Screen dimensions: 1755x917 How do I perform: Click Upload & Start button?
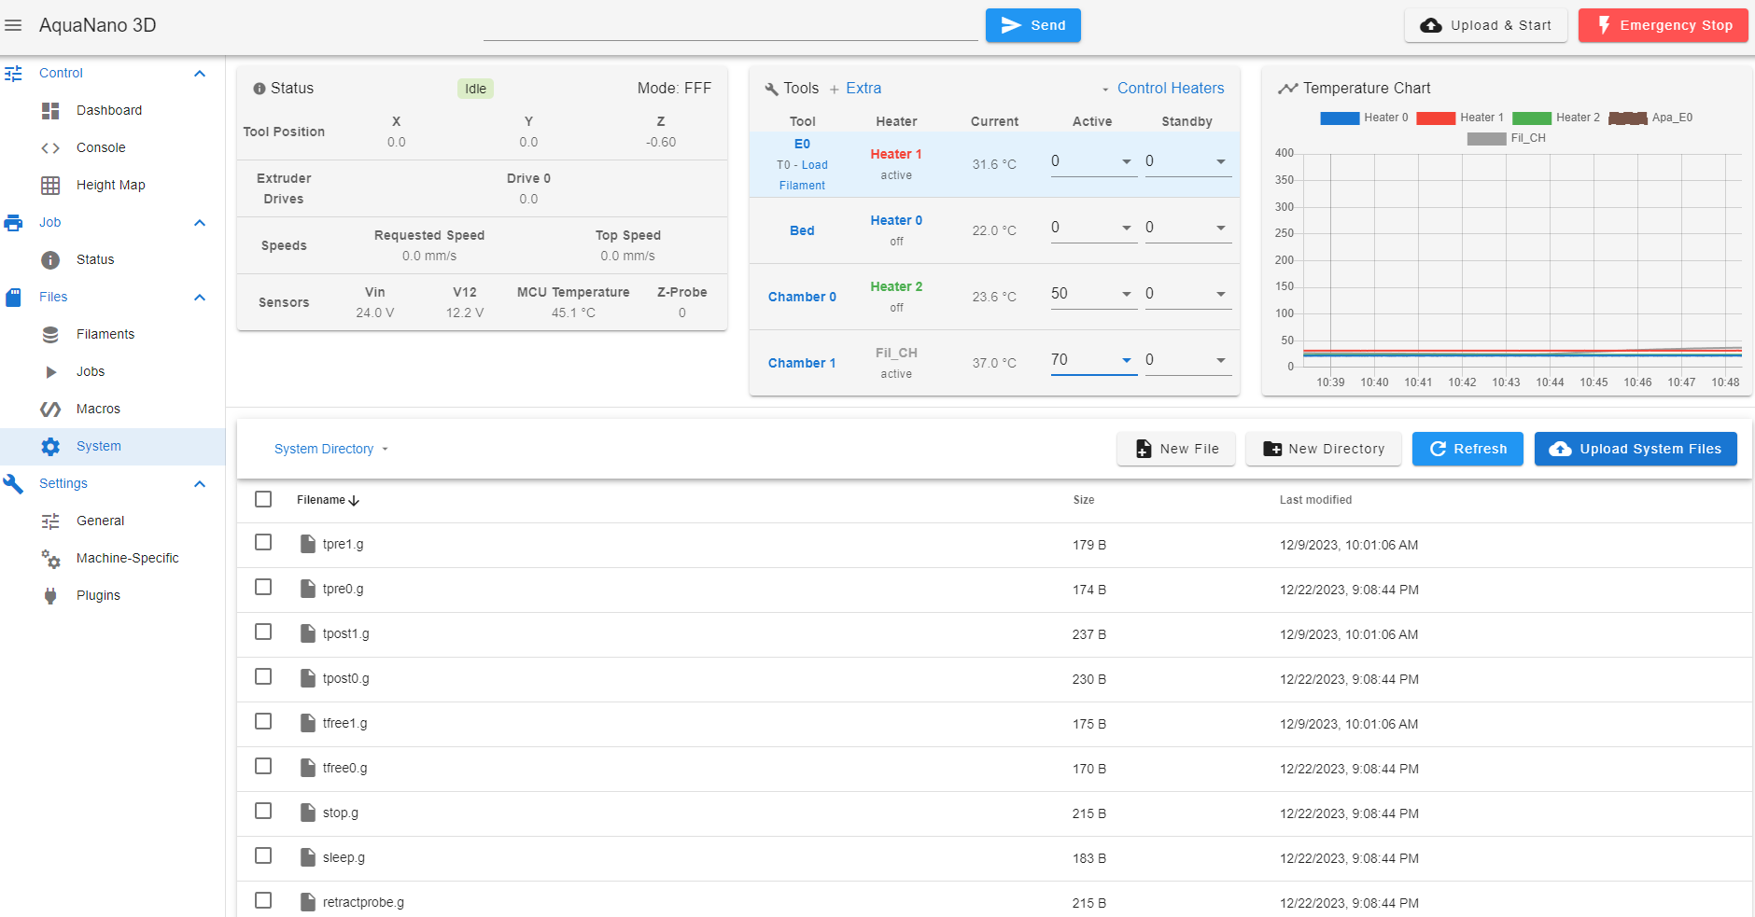(x=1485, y=25)
